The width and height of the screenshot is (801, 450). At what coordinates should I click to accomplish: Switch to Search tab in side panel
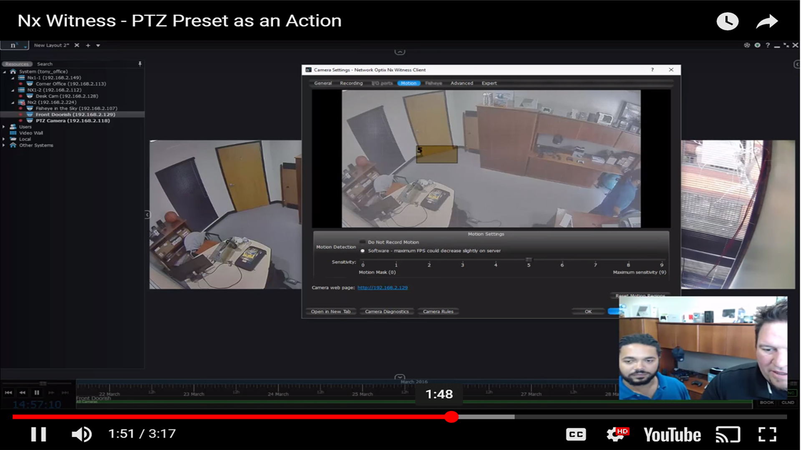tap(45, 64)
